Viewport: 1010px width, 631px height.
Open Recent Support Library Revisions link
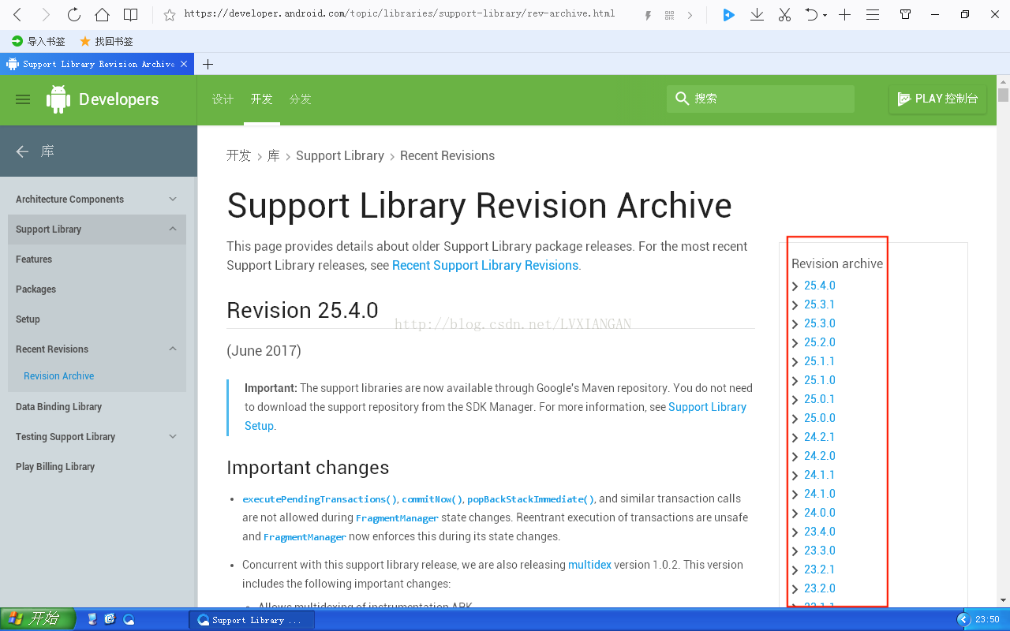(485, 266)
